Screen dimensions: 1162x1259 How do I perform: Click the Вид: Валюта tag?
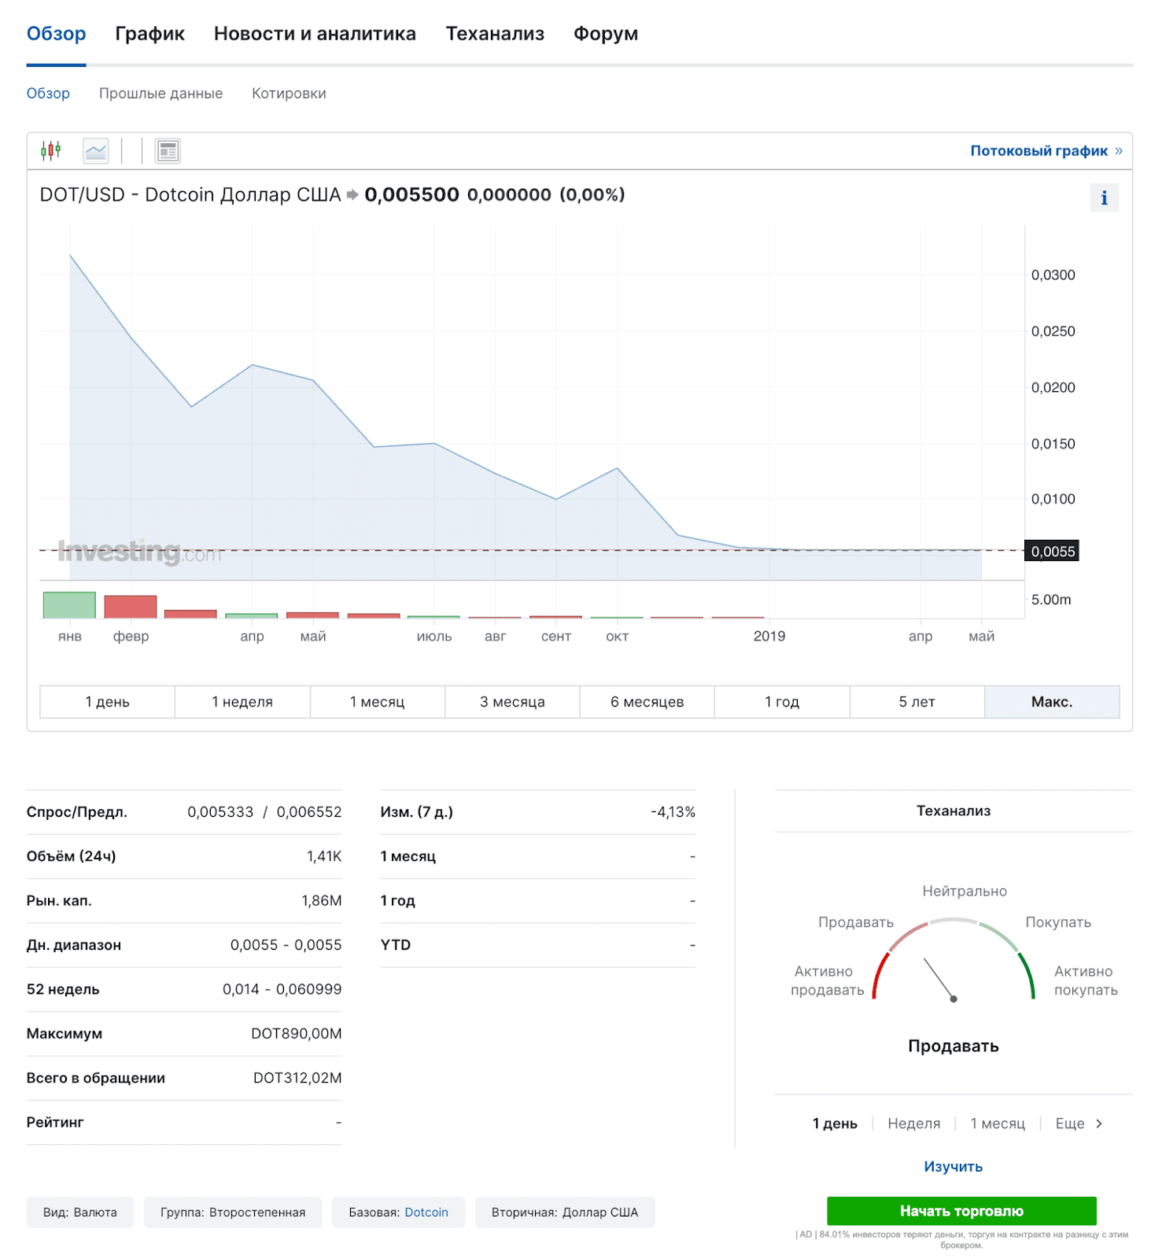coord(80,1213)
